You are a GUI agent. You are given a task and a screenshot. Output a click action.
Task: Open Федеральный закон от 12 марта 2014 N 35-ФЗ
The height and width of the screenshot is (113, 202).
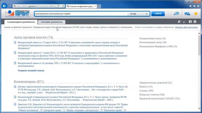pos(73,45)
